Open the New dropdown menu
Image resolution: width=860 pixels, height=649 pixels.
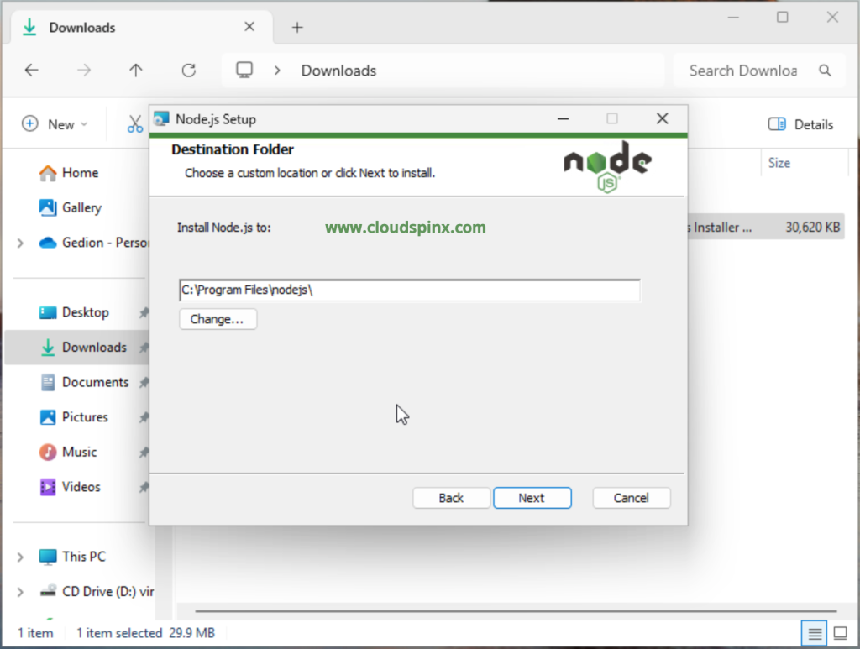pos(55,124)
